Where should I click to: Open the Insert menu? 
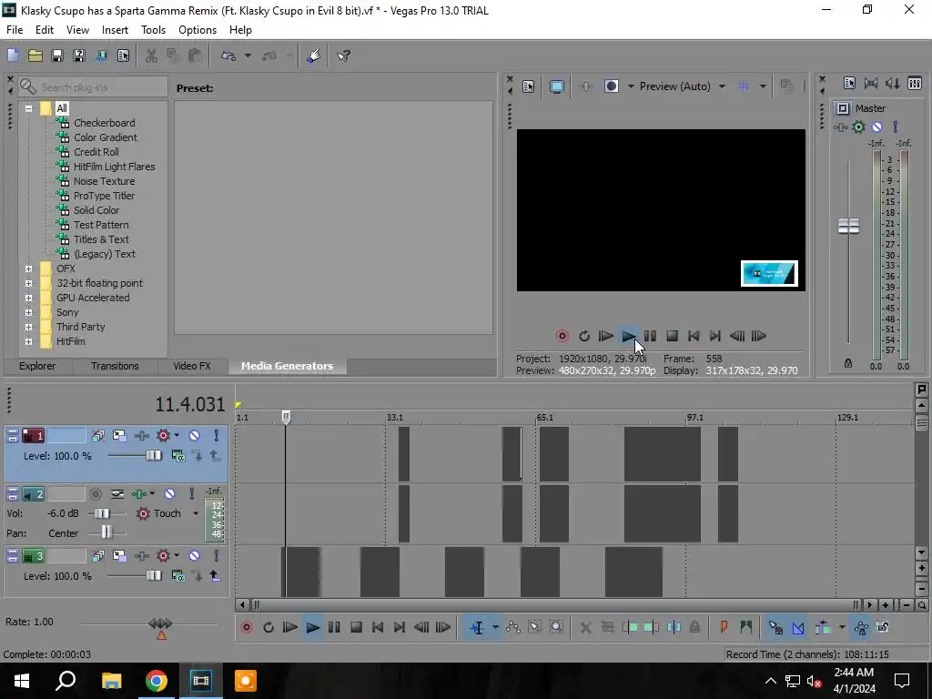click(x=115, y=30)
